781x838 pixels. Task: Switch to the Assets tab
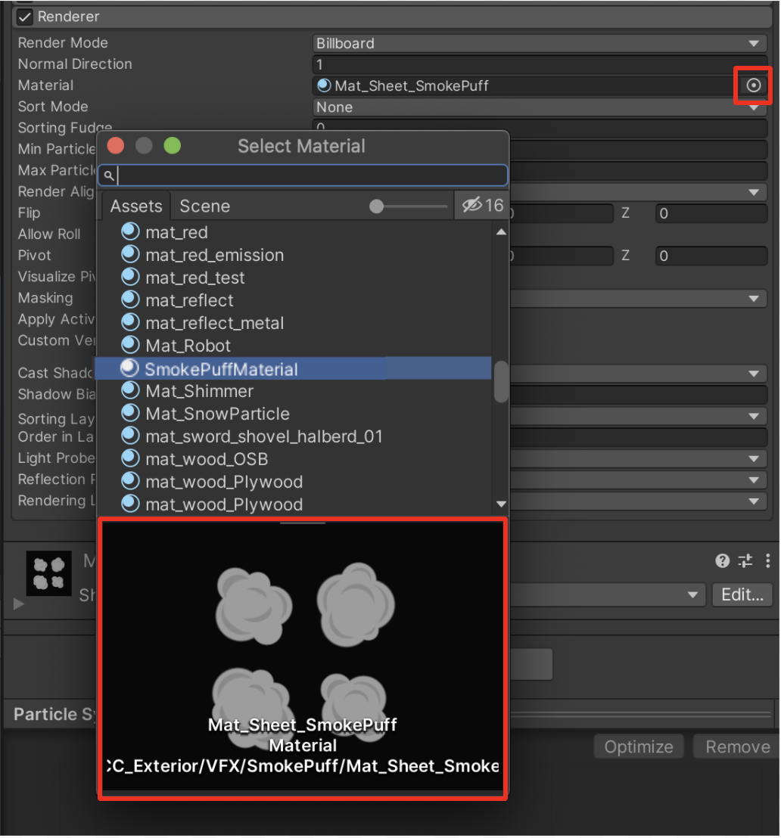(136, 206)
